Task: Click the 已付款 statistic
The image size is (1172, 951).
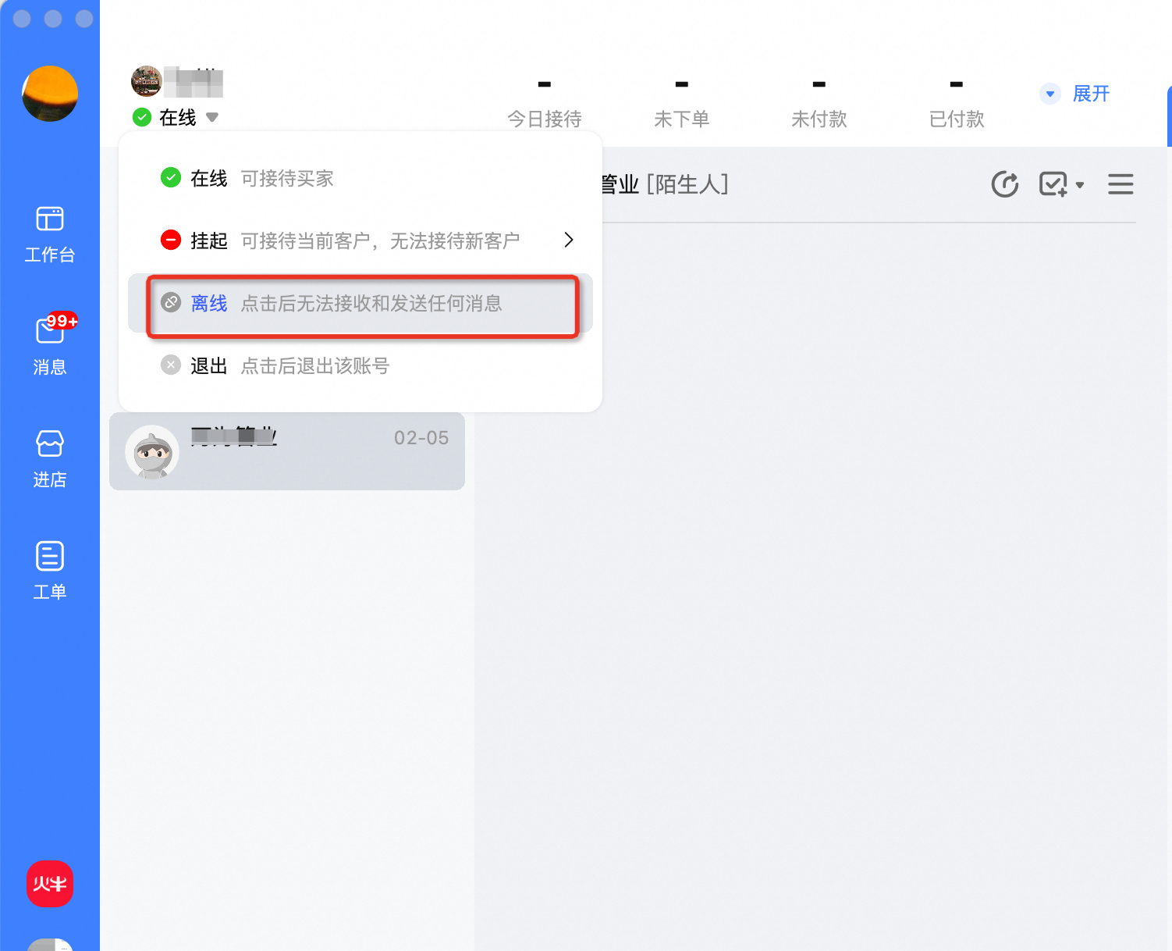Action: [957, 103]
